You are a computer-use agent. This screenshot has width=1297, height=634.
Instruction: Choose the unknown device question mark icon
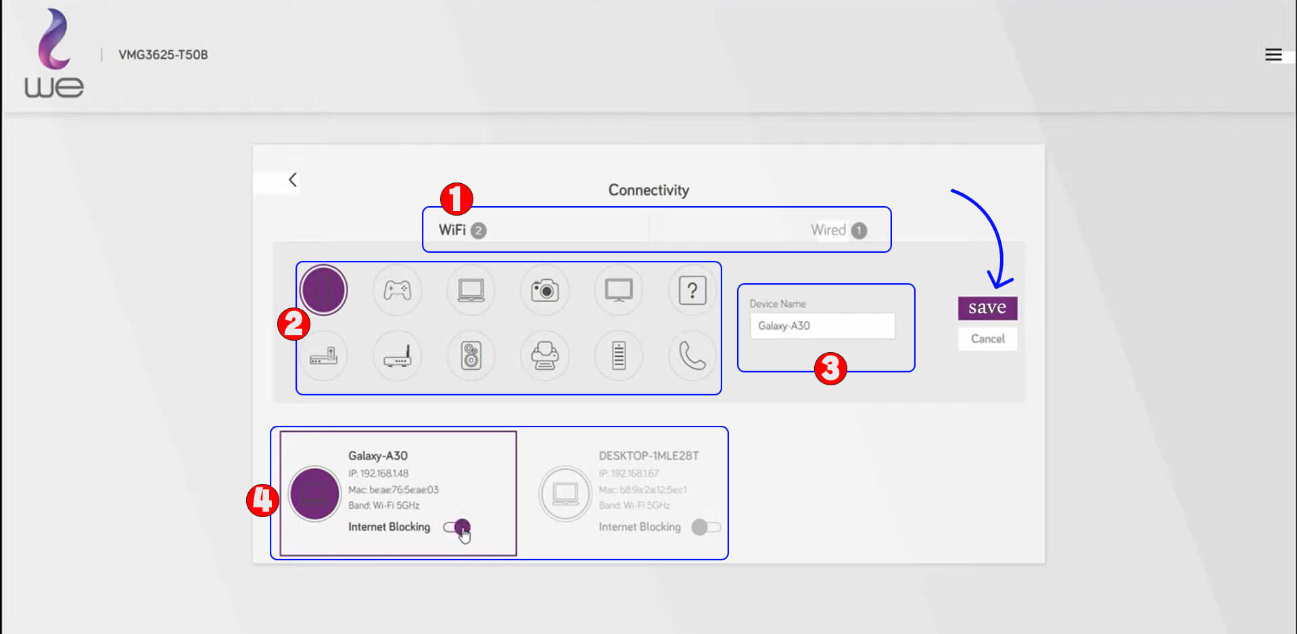tap(692, 291)
